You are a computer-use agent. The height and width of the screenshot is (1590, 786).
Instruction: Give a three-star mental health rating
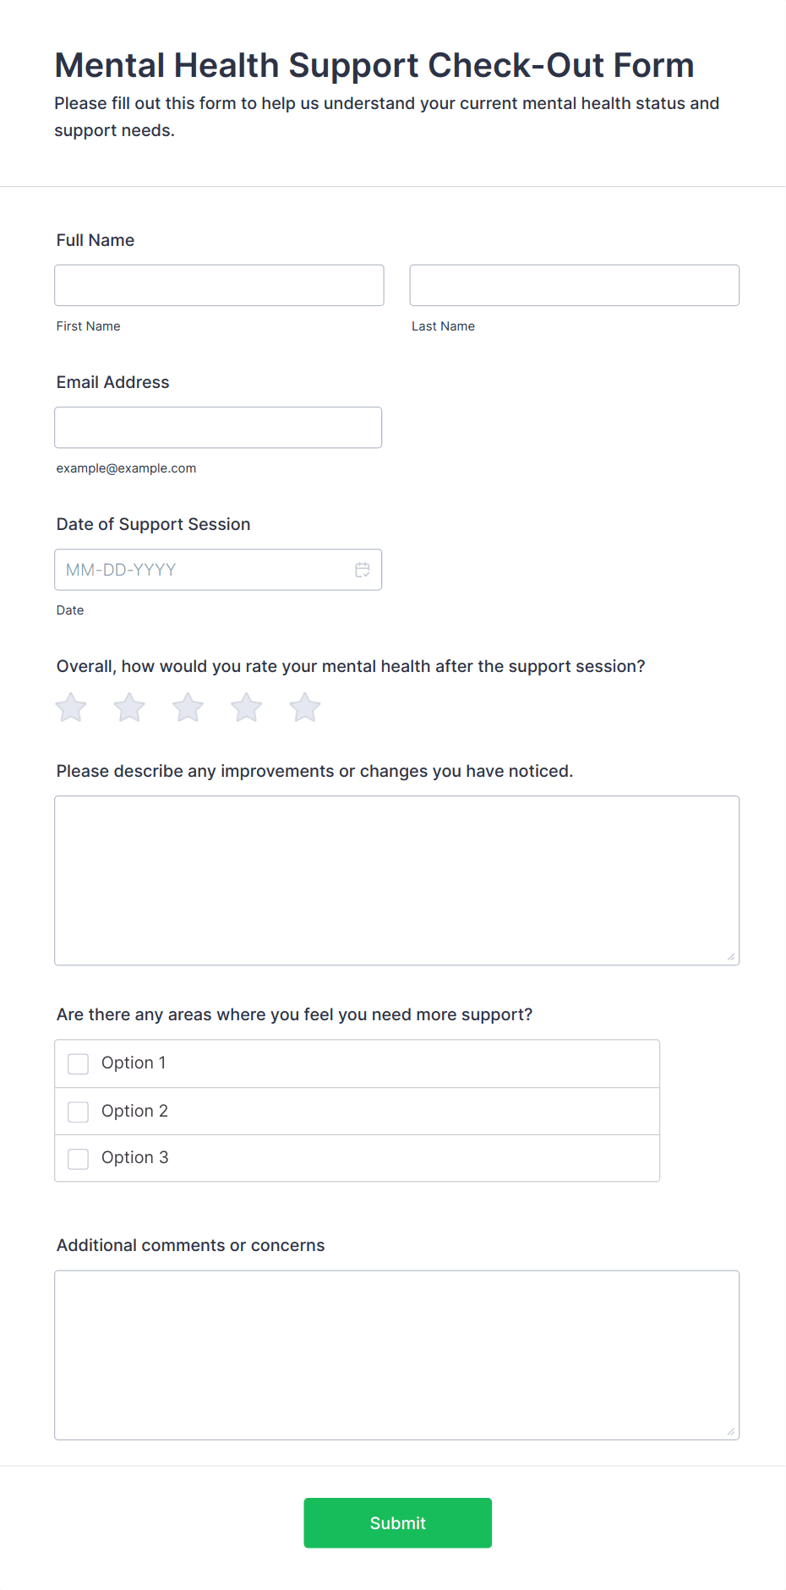click(187, 708)
